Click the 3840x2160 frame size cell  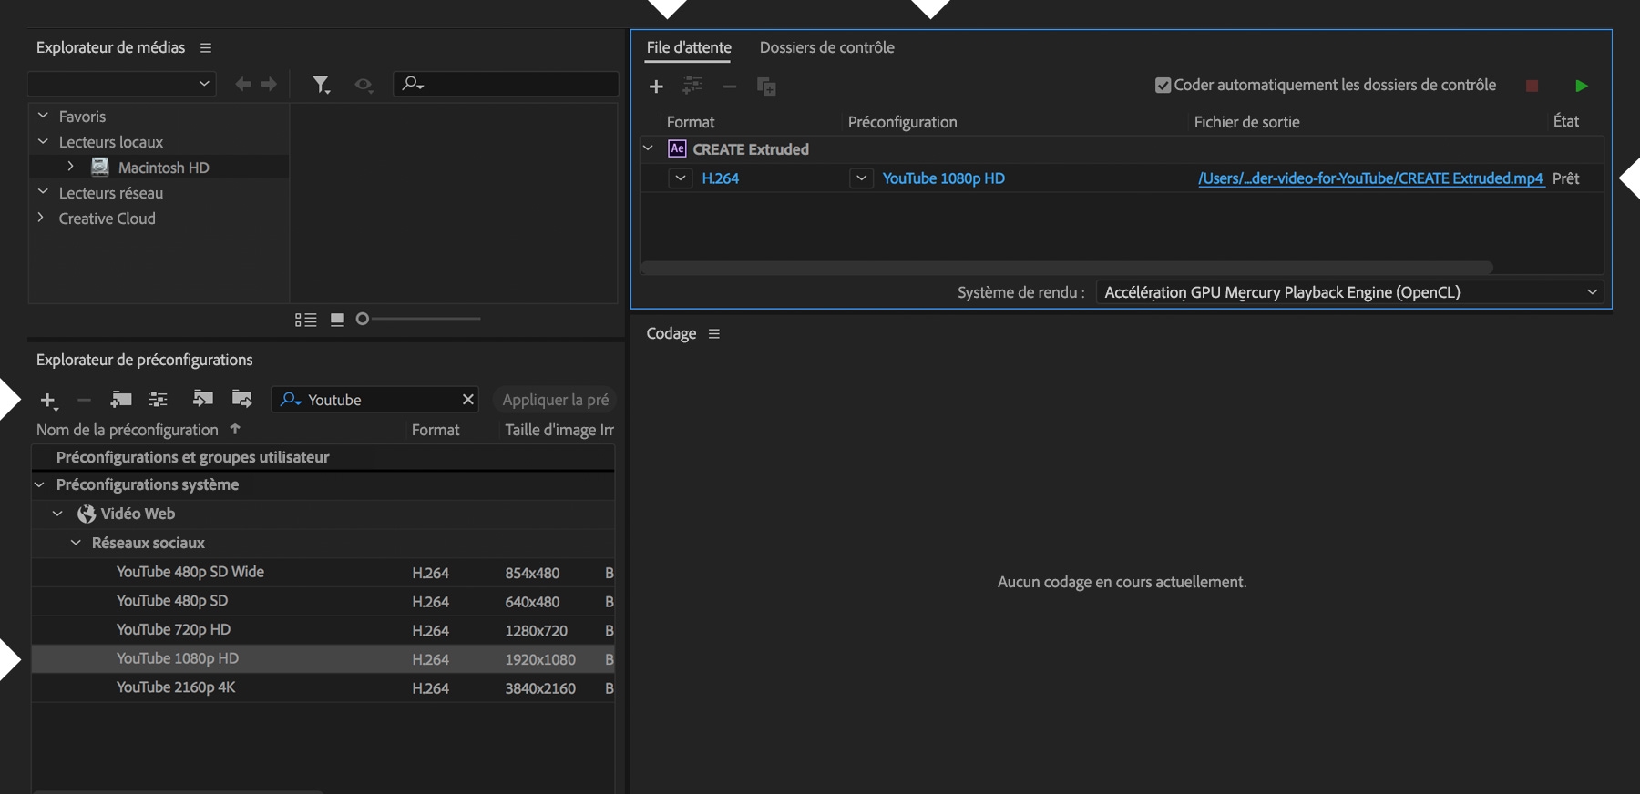coord(540,688)
